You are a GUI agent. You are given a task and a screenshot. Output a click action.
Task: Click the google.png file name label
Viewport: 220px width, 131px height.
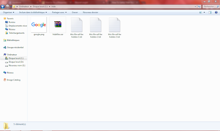click(39, 34)
